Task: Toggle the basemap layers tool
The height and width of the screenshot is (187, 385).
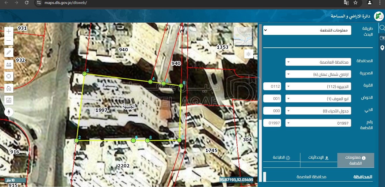Action: point(9,100)
